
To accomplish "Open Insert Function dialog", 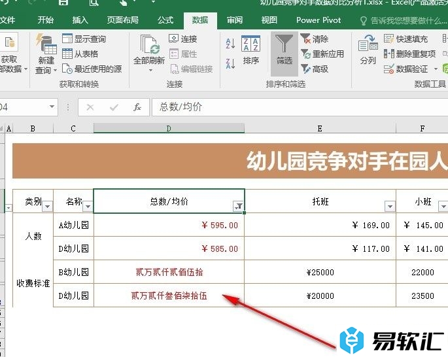I will [137, 107].
